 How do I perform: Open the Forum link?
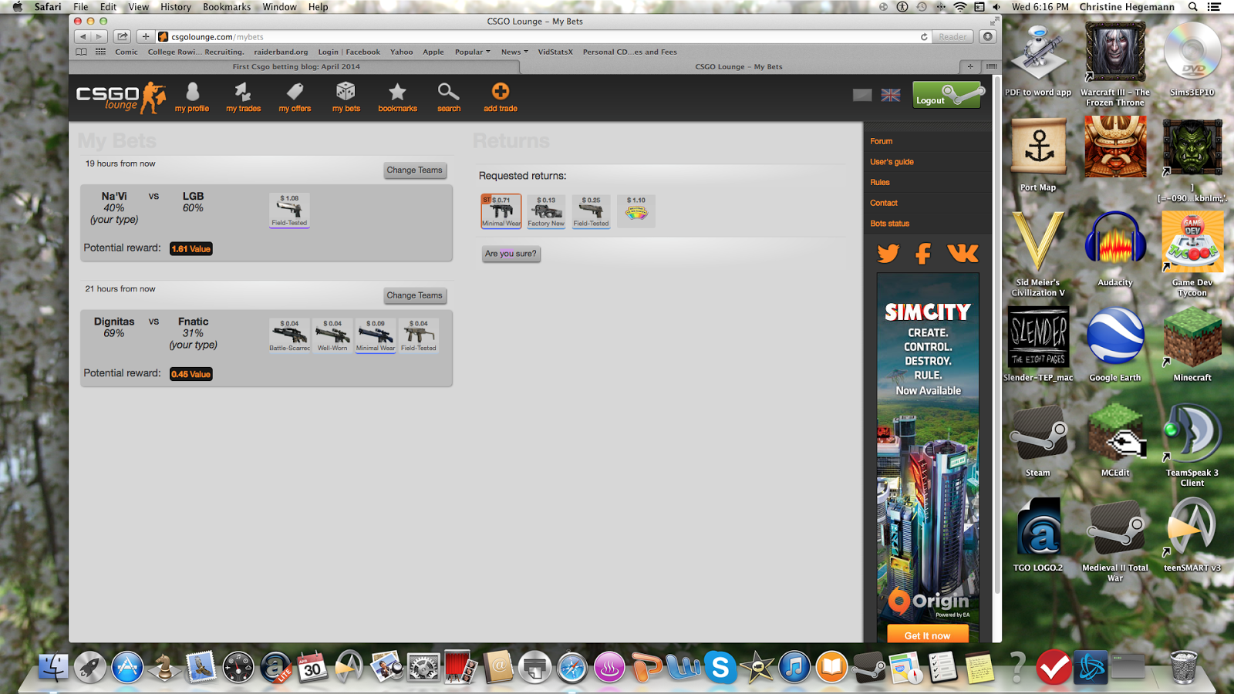[x=881, y=141]
